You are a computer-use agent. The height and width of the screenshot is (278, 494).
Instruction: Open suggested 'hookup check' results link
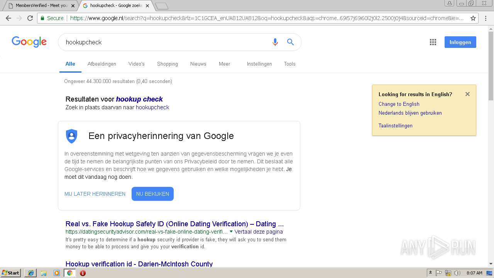(x=139, y=99)
